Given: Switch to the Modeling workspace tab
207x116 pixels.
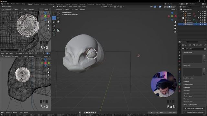Looking at the screenshot, I should (37, 4).
